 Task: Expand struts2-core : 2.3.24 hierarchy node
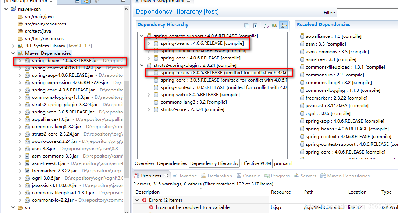(149, 110)
